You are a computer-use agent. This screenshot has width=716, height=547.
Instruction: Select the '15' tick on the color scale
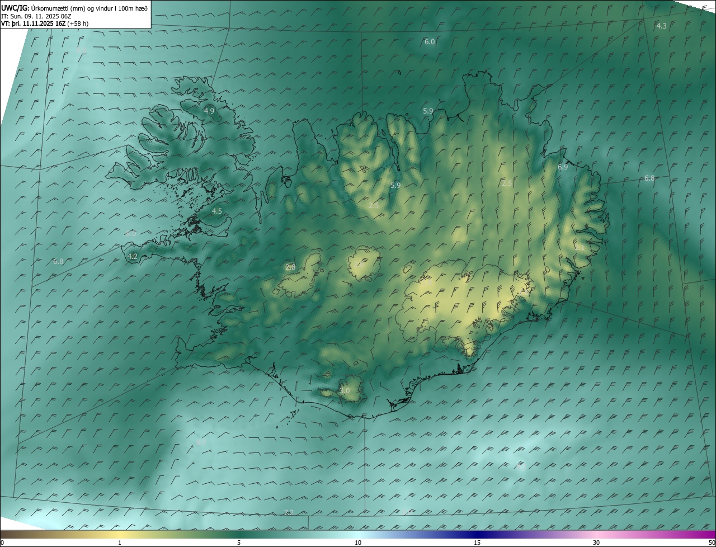pos(477,543)
